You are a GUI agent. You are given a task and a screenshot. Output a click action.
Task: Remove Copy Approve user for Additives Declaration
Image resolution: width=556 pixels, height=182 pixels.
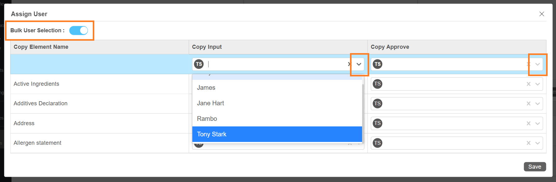(x=528, y=104)
